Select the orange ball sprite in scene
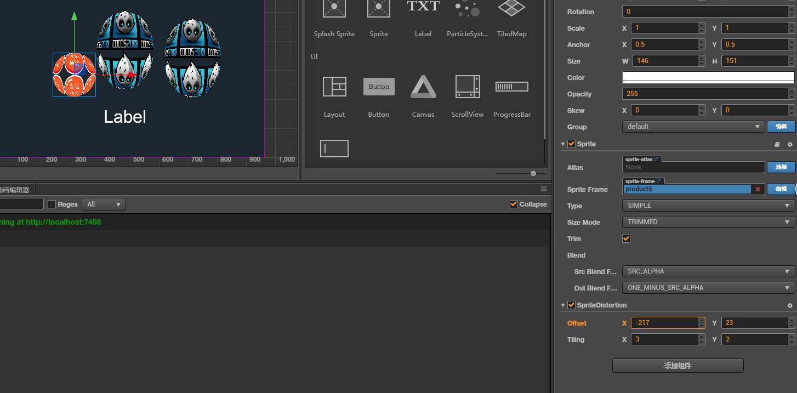The width and height of the screenshot is (797, 393). (74, 75)
